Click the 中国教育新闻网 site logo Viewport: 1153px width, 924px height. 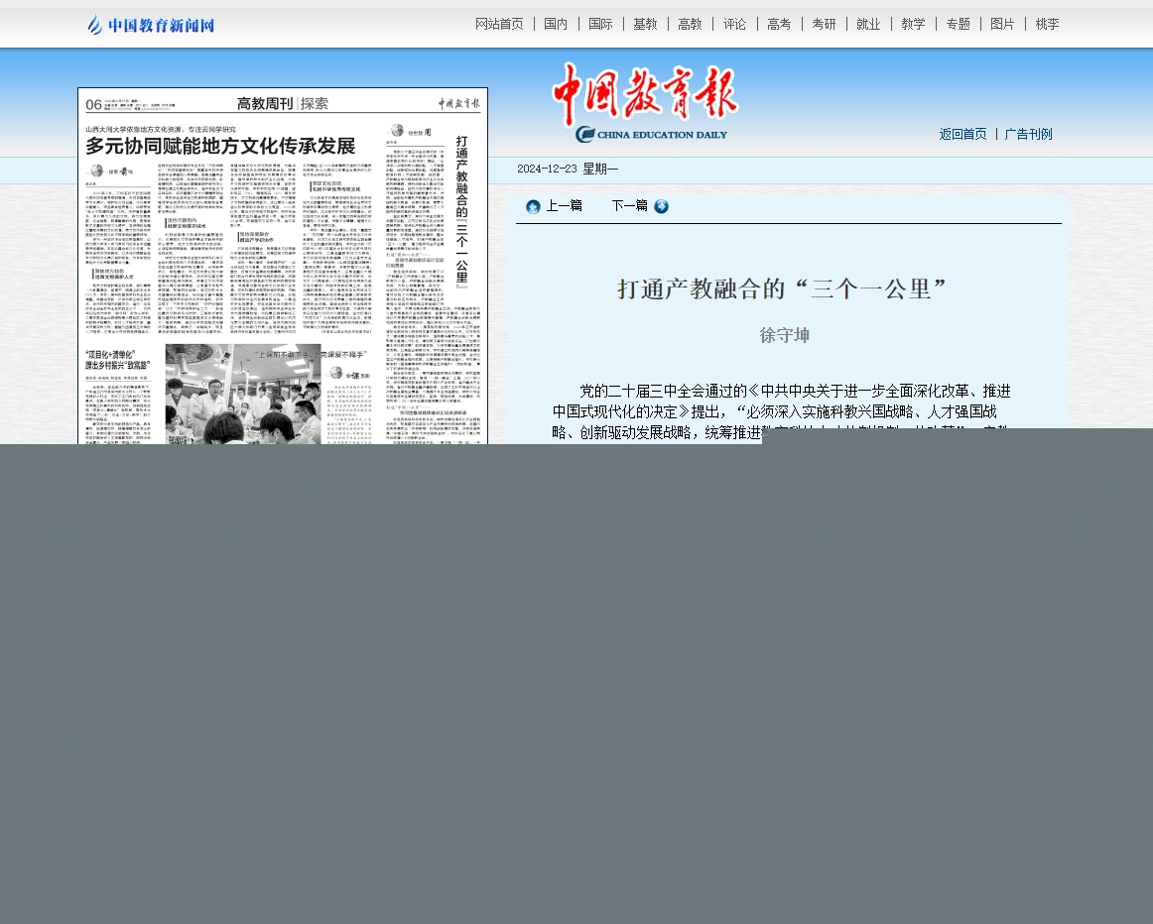pos(151,25)
